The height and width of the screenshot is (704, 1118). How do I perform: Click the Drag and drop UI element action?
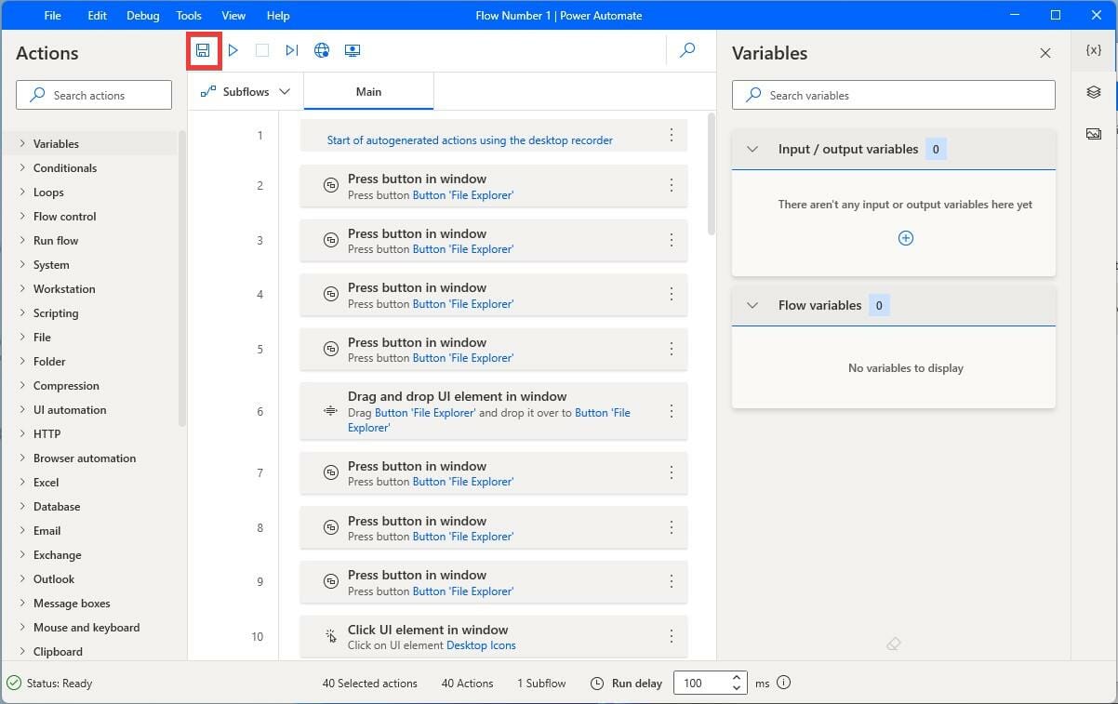(494, 411)
